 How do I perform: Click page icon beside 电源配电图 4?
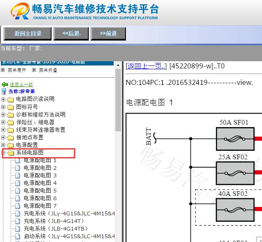(18, 183)
